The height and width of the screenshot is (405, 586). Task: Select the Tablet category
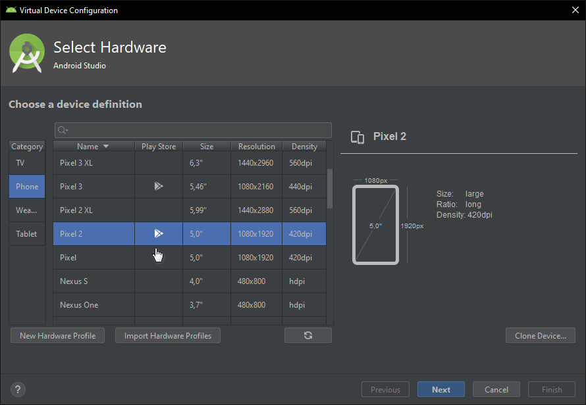(x=27, y=234)
